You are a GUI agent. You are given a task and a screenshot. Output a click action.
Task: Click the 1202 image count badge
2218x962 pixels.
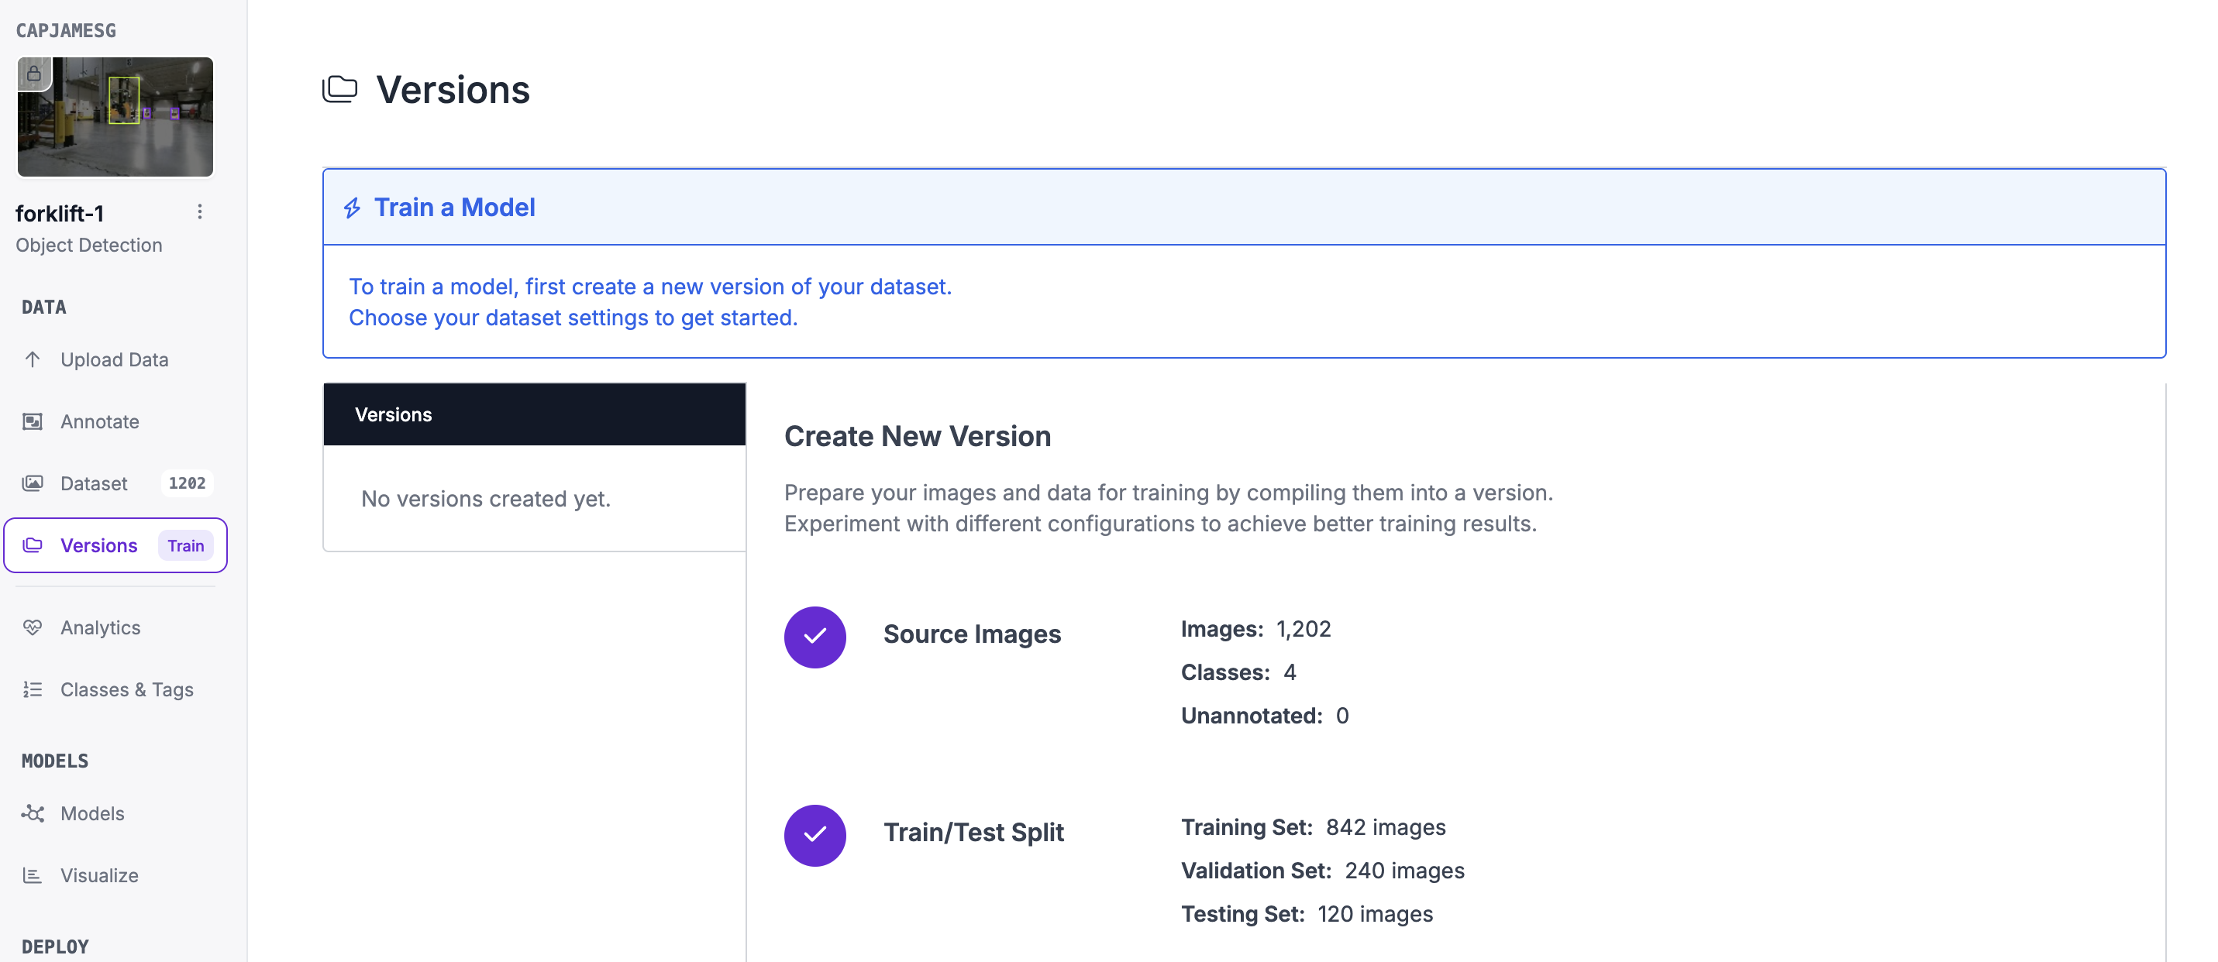coord(187,483)
